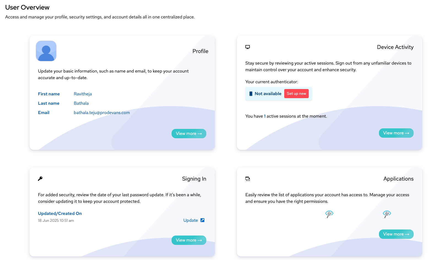Screen dimensions: 431x260
Task: Click the Not available authenticator label
Action: [x=268, y=94]
